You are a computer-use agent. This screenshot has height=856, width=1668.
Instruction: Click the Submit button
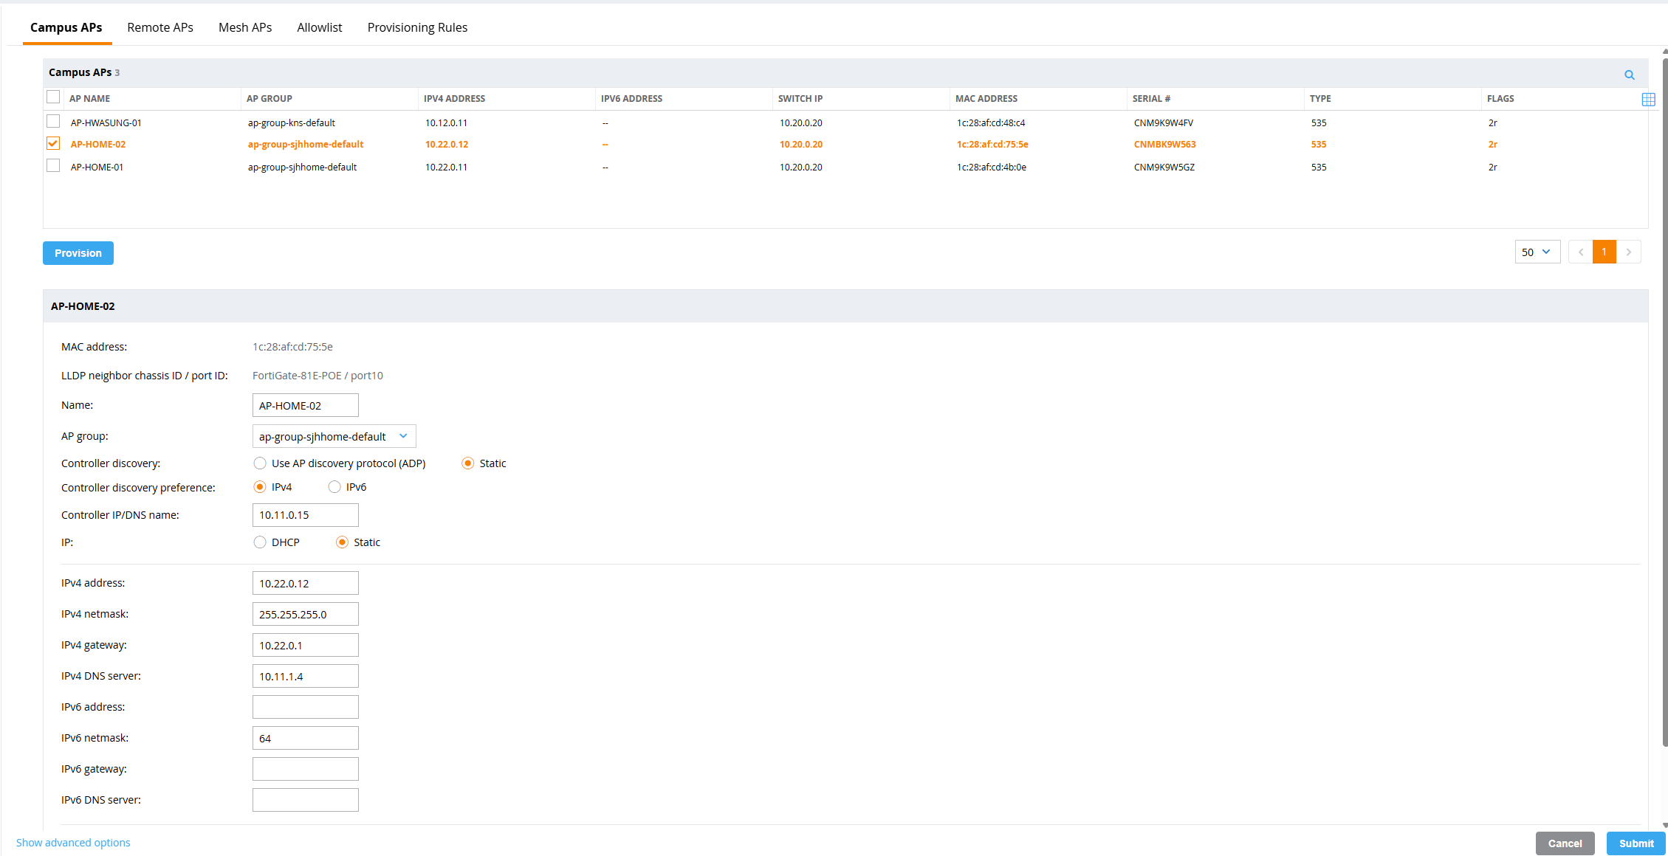point(1636,843)
